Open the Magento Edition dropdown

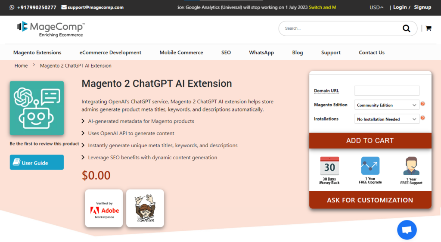pos(387,105)
